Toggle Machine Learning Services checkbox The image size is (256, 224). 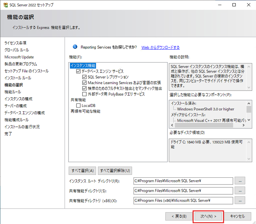[84, 83]
